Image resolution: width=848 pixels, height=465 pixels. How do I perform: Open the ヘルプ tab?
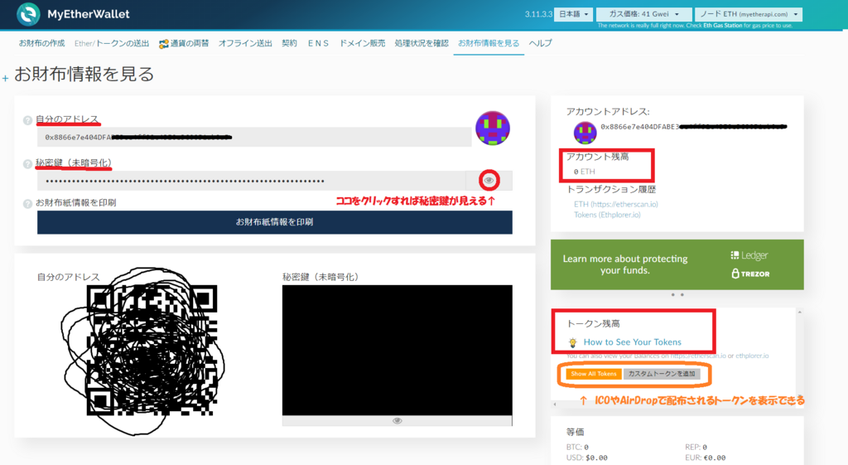tap(540, 43)
